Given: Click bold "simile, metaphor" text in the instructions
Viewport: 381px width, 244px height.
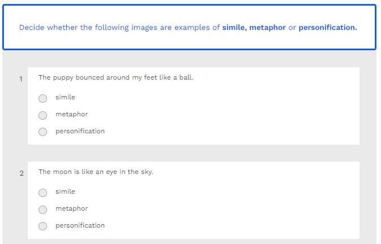Looking at the screenshot, I should tap(254, 27).
